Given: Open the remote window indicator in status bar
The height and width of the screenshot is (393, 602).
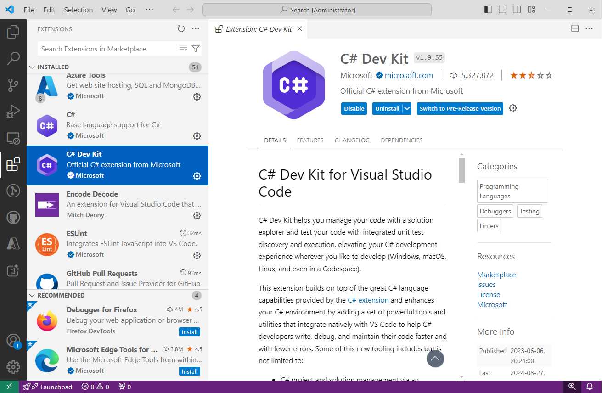Looking at the screenshot, I should (9, 387).
